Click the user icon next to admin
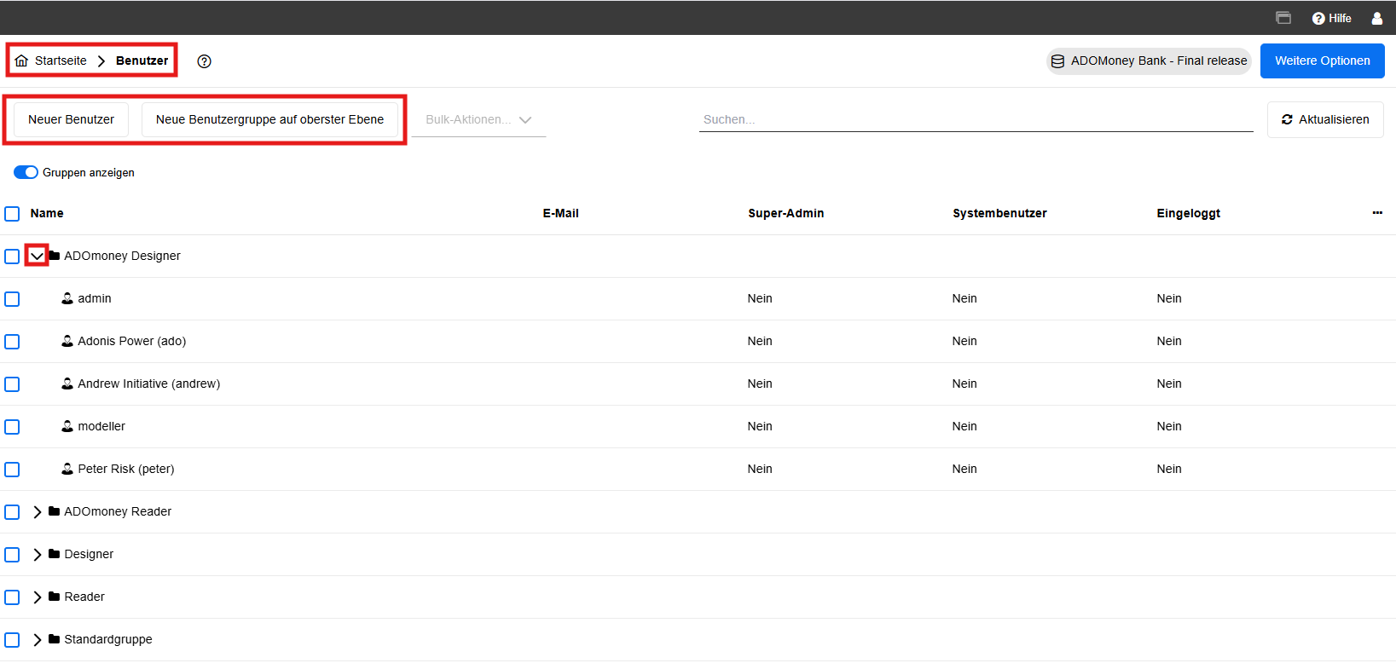This screenshot has width=1396, height=669. pos(67,298)
